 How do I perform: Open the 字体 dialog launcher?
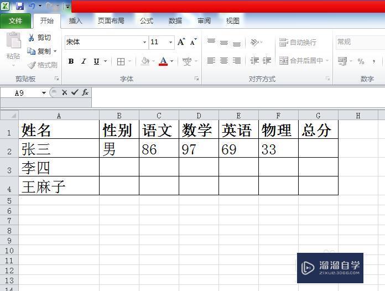coord(197,79)
